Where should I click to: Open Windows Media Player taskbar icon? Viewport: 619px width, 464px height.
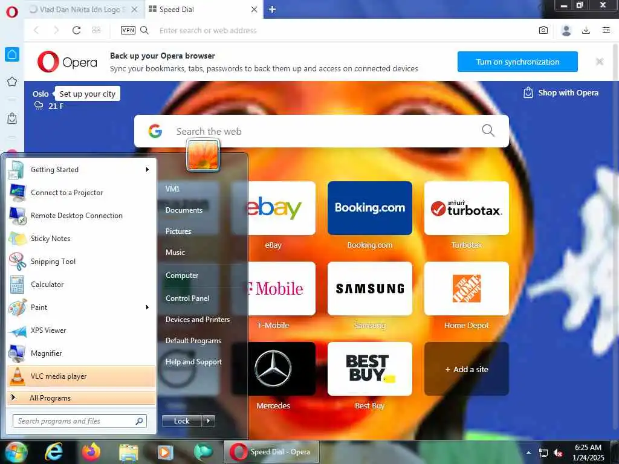[x=166, y=453]
